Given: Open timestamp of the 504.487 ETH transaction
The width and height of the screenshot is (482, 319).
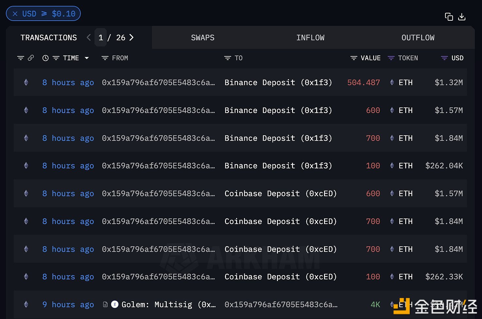Looking at the screenshot, I should 68,83.
